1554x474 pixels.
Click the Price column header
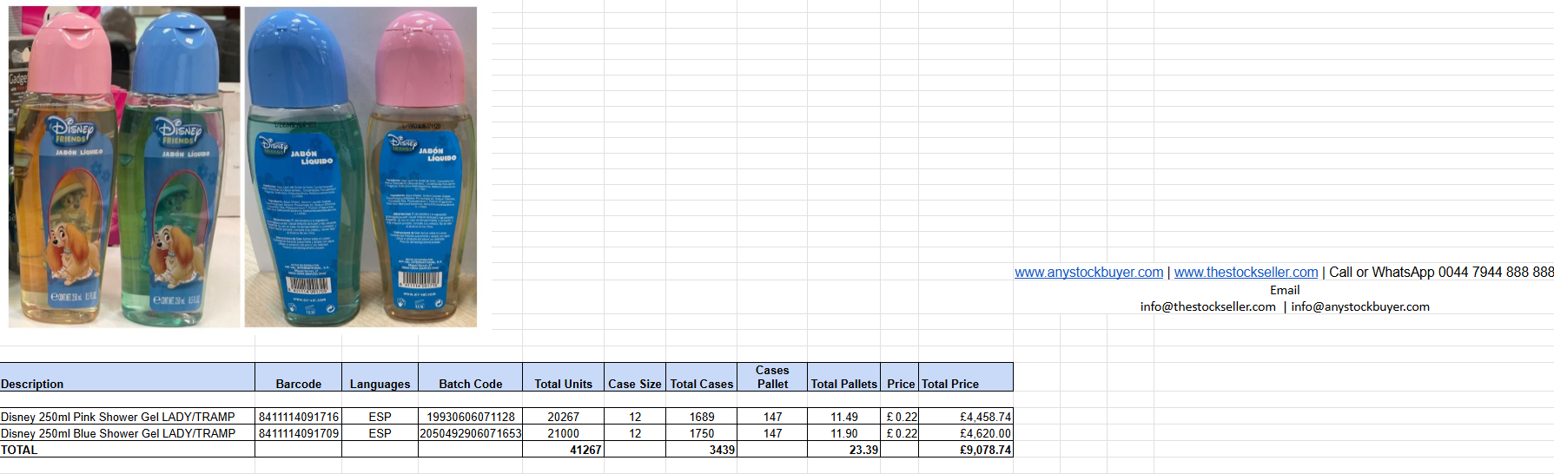[900, 377]
